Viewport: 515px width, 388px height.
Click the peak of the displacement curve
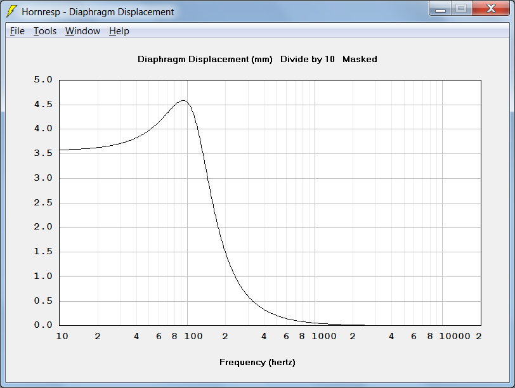click(183, 100)
